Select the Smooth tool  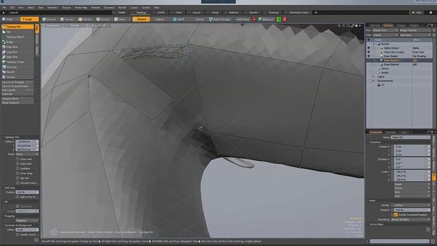click(x=18, y=72)
